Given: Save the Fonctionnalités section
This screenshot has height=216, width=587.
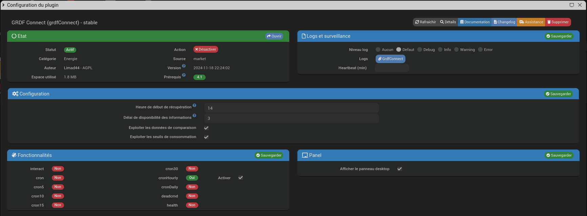Looking at the screenshot, I should pyautogui.click(x=269, y=155).
